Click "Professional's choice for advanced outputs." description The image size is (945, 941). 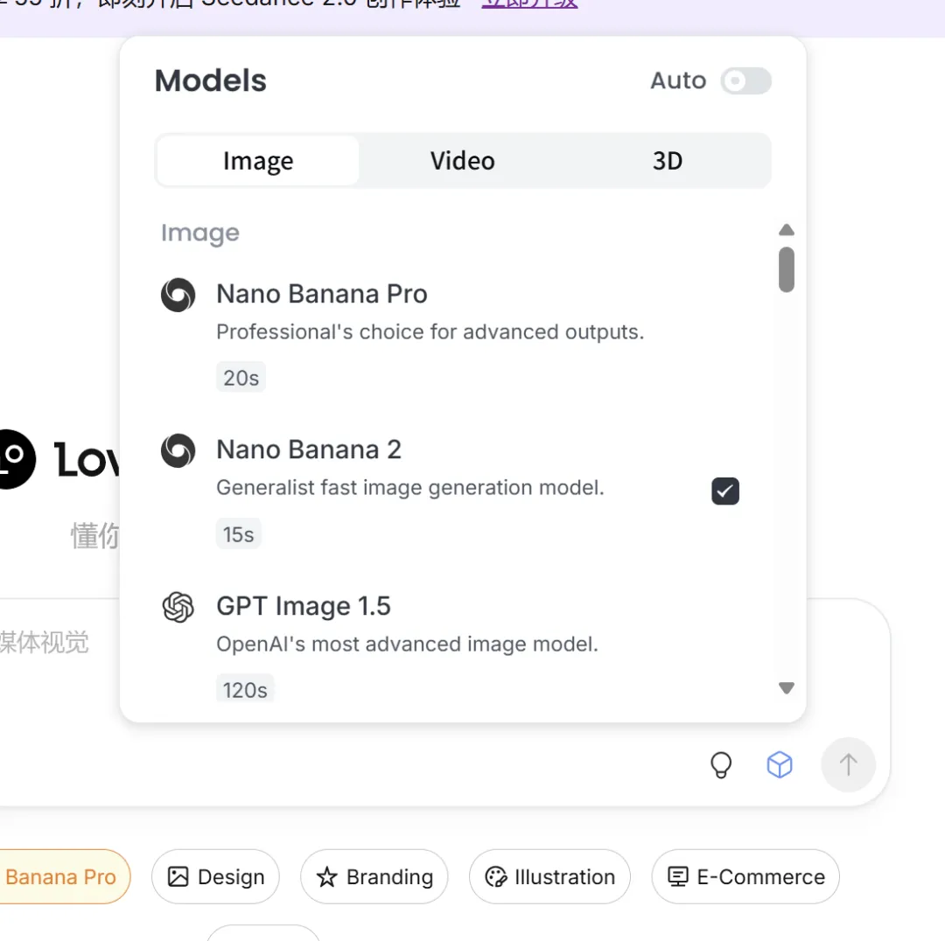(x=430, y=332)
